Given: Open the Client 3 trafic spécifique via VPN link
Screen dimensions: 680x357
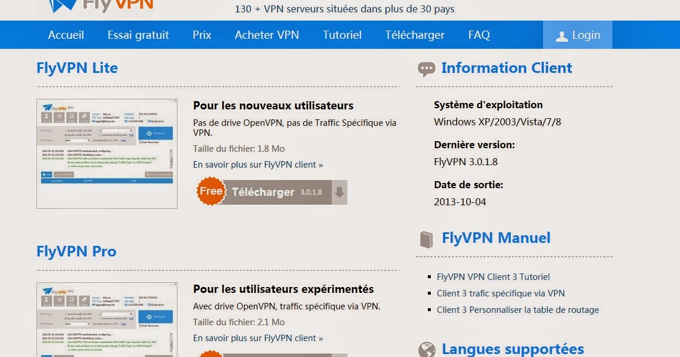Looking at the screenshot, I should pyautogui.click(x=501, y=293).
